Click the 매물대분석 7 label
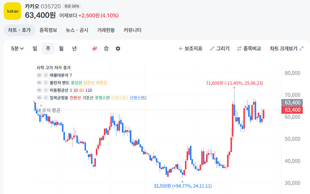The height and width of the screenshot is (194, 310). [61, 75]
